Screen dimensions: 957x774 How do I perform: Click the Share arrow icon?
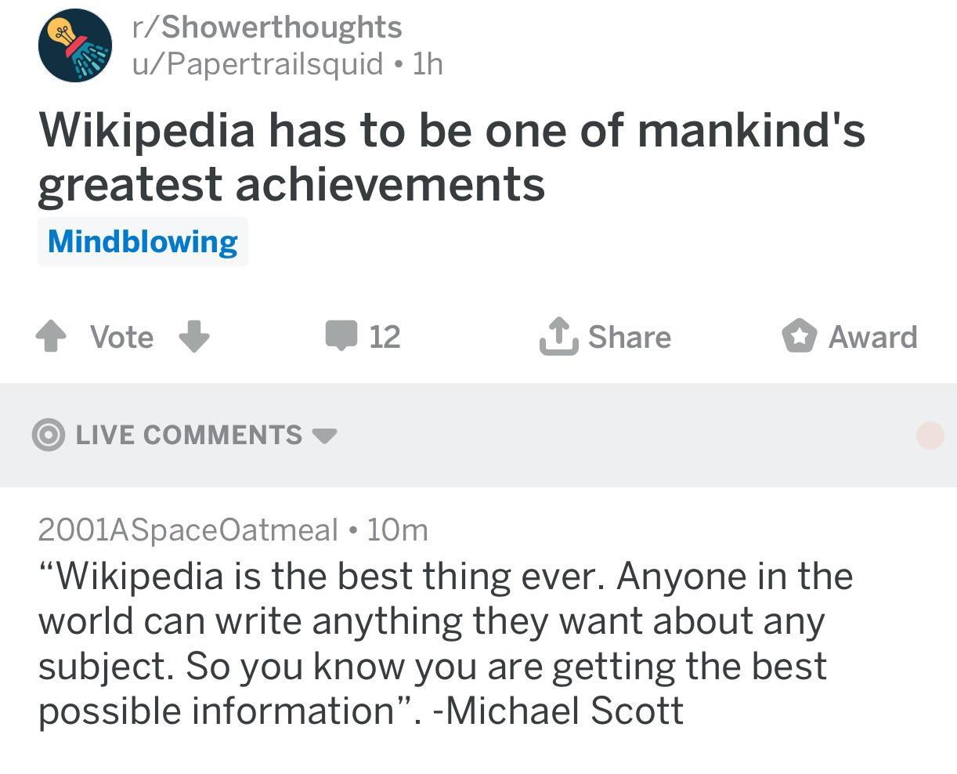[x=558, y=336]
